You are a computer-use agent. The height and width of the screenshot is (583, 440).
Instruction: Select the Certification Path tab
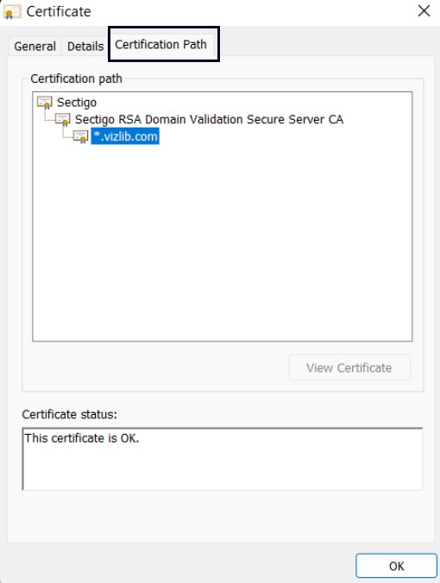click(160, 44)
